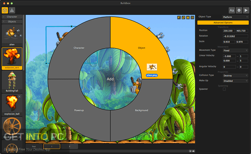Click the bug debug icon on the canvas
Screen dimensions: 251x154
pyautogui.click(x=188, y=17)
